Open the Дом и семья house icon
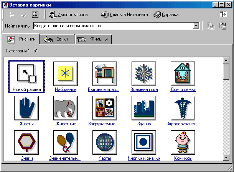The height and width of the screenshot is (172, 234). coord(183,74)
